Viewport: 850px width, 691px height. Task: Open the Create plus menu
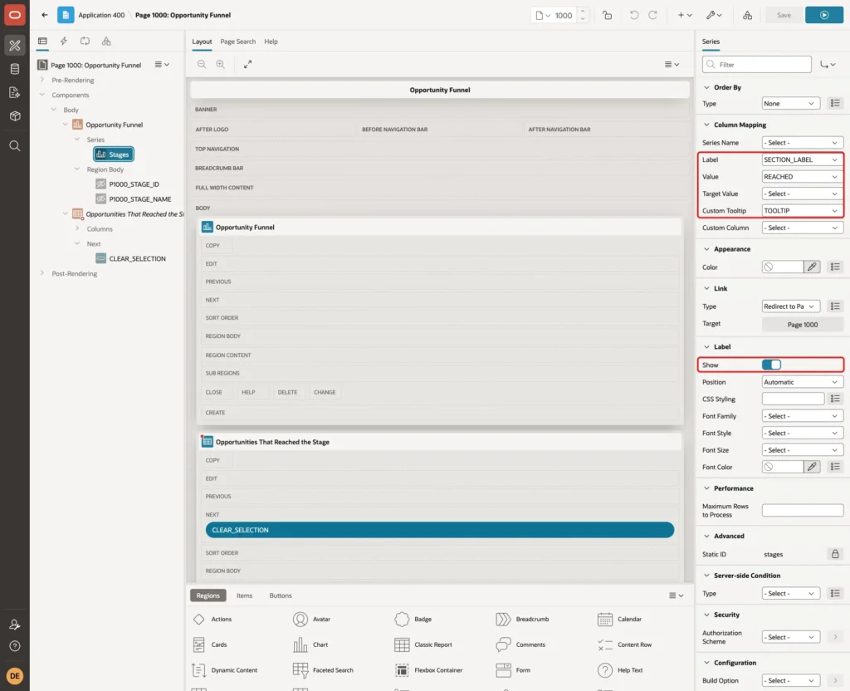(685, 15)
